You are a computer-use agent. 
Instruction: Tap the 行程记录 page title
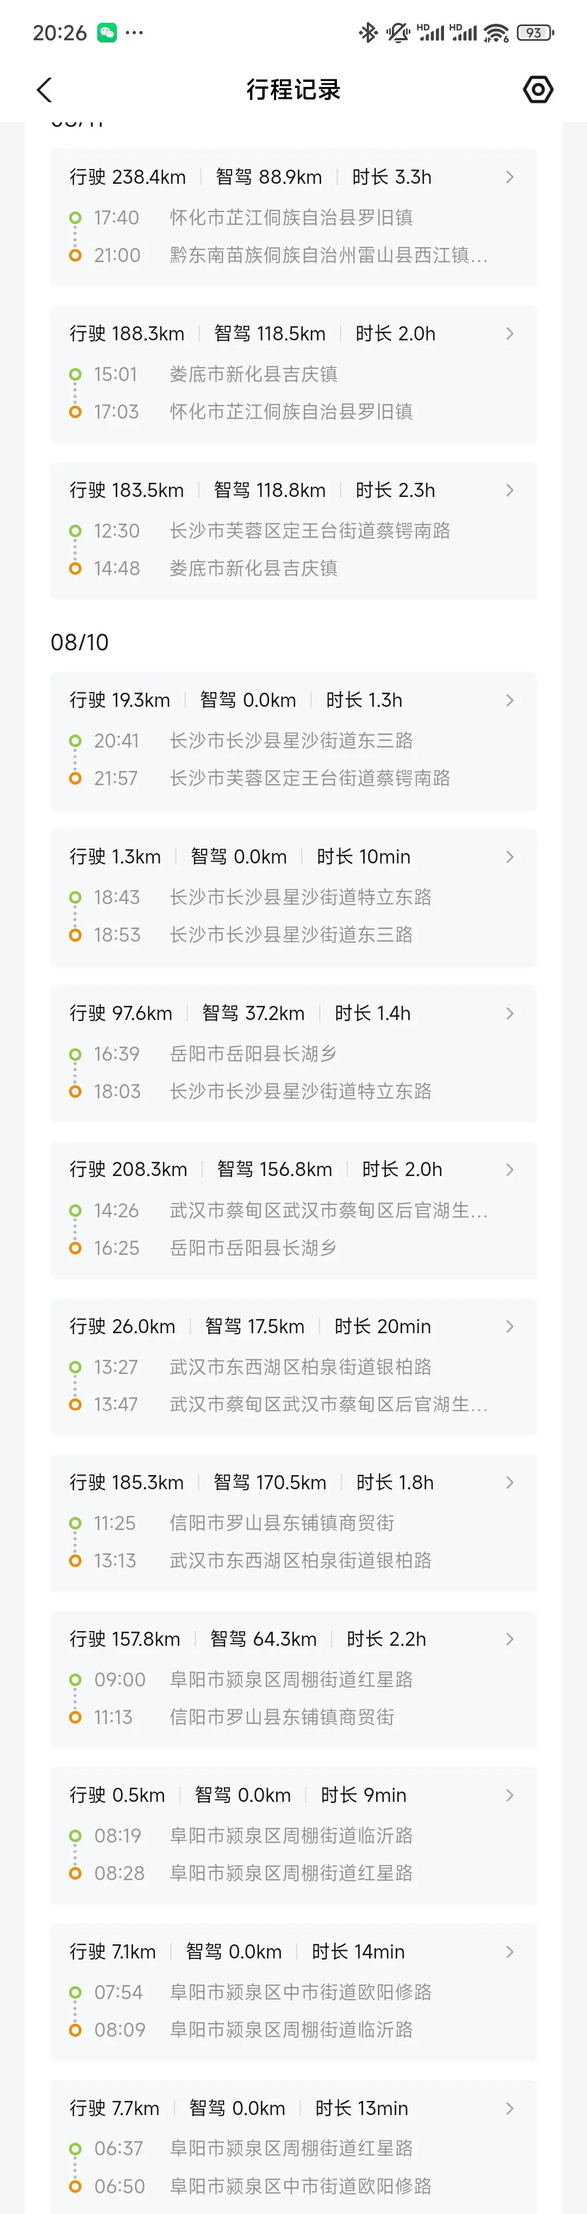pyautogui.click(x=293, y=89)
